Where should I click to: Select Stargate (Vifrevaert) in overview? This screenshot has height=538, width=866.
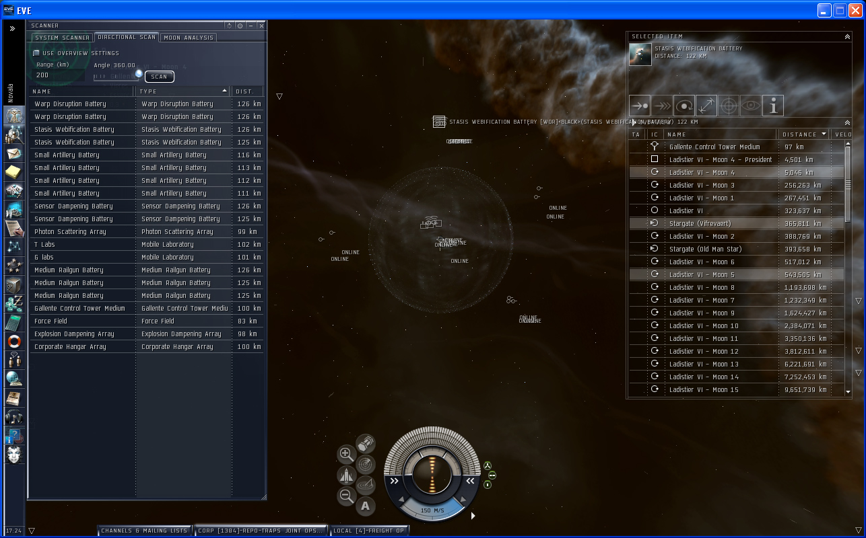pyautogui.click(x=736, y=223)
